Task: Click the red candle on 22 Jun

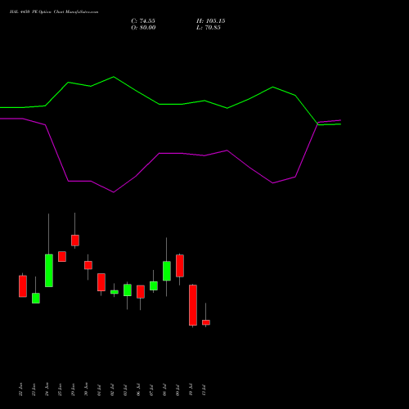Action: tap(23, 286)
